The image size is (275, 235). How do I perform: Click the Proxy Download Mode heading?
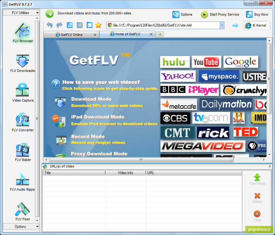pyautogui.click(x=99, y=154)
